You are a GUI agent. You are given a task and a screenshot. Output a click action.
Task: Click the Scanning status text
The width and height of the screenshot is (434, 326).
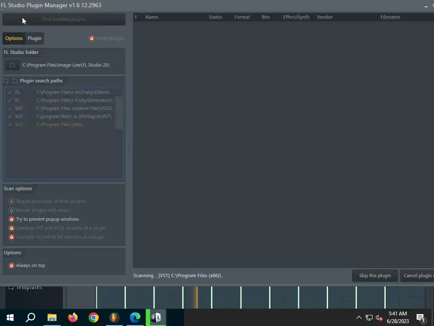coord(177,276)
